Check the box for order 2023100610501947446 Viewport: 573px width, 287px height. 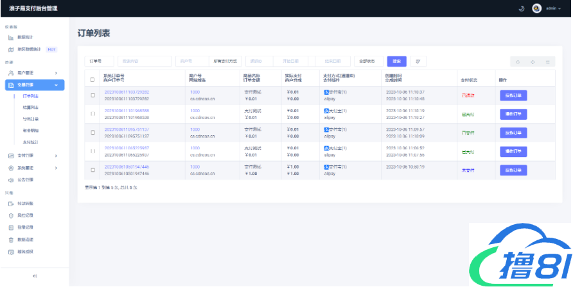click(93, 170)
